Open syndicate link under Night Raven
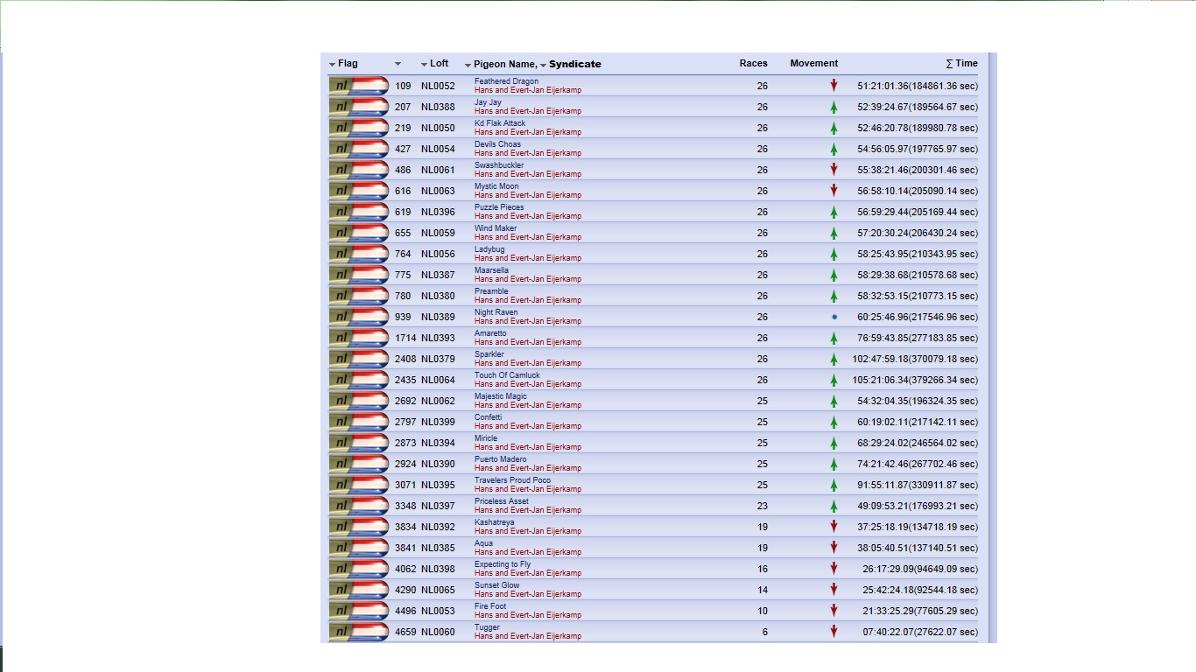 (x=528, y=321)
